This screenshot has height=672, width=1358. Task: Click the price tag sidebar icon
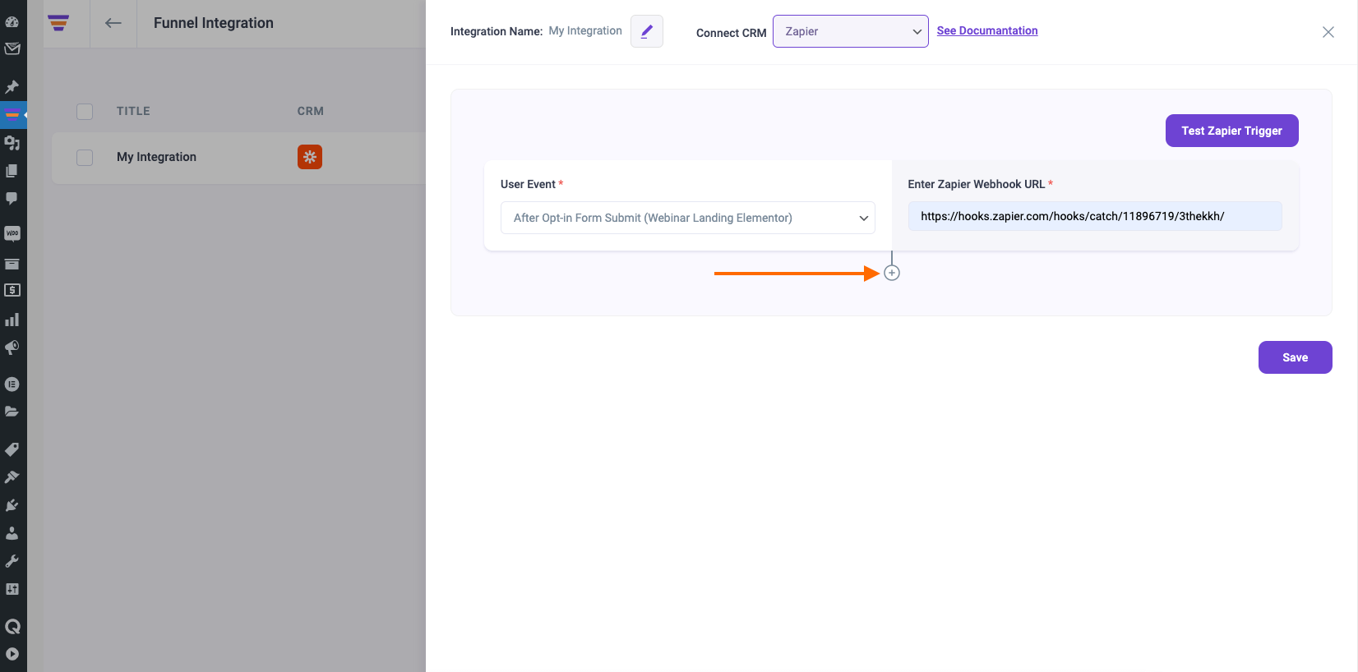(12, 449)
